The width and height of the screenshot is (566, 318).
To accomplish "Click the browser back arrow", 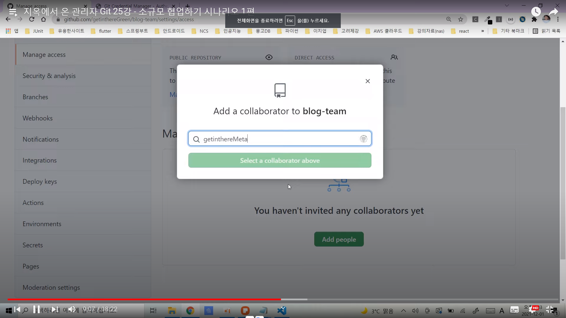I will tap(8, 19).
